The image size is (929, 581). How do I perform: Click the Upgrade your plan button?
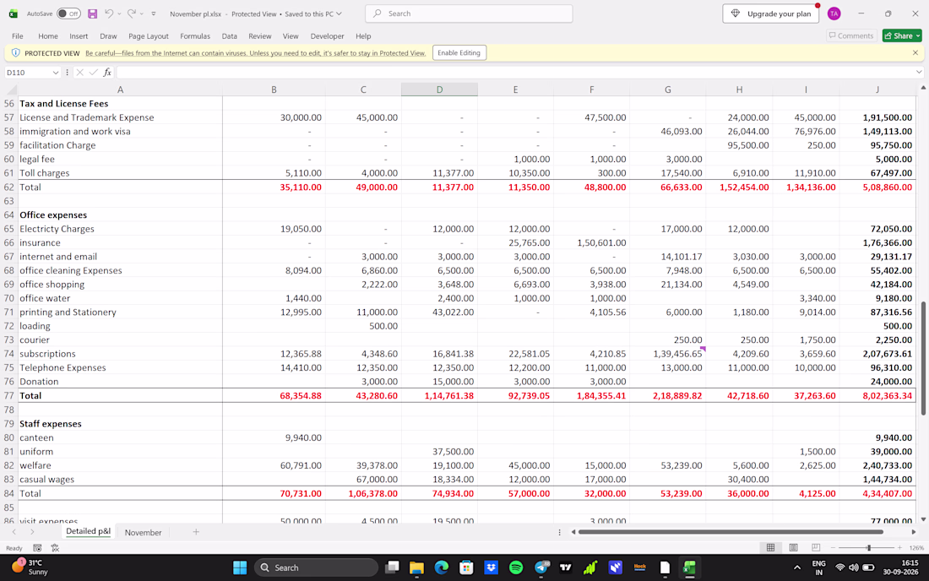click(x=771, y=14)
